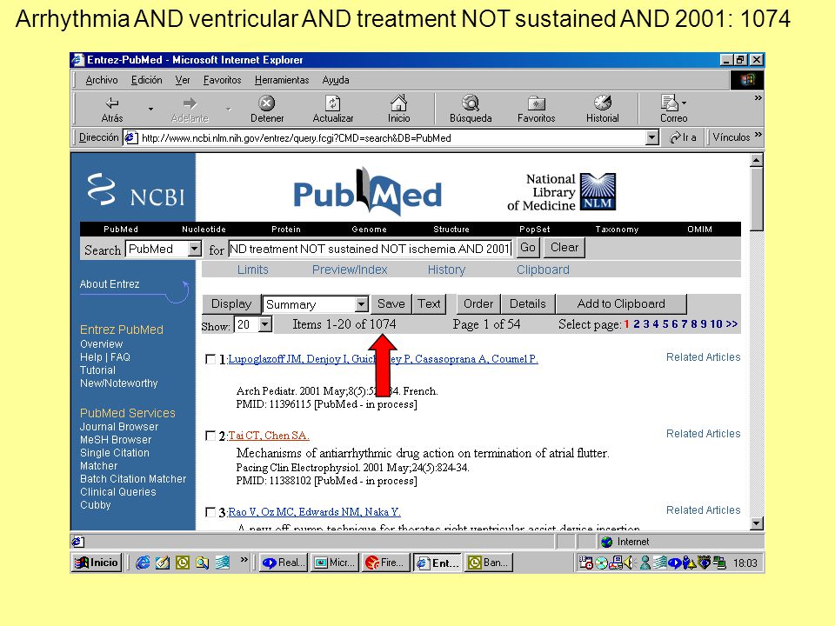
Task: Clear the search query with Clear
Action: [x=564, y=248]
